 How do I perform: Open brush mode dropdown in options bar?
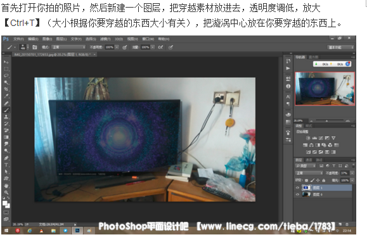click(68, 48)
